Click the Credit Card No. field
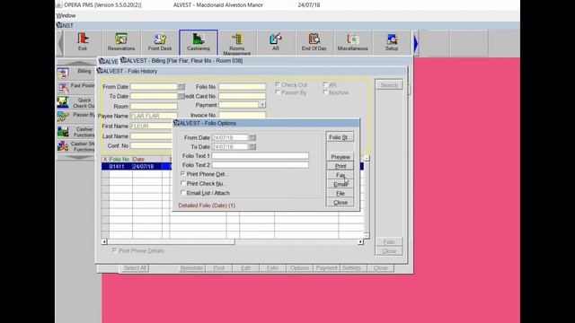The image size is (575, 323). (242, 96)
